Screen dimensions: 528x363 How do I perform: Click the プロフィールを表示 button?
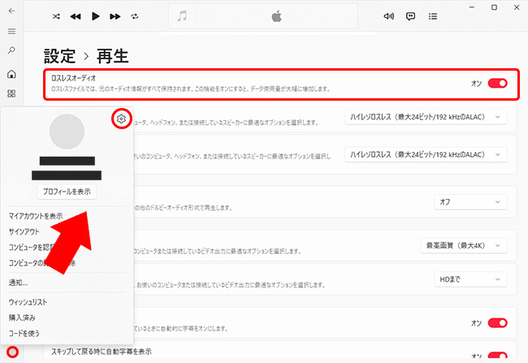67,192
